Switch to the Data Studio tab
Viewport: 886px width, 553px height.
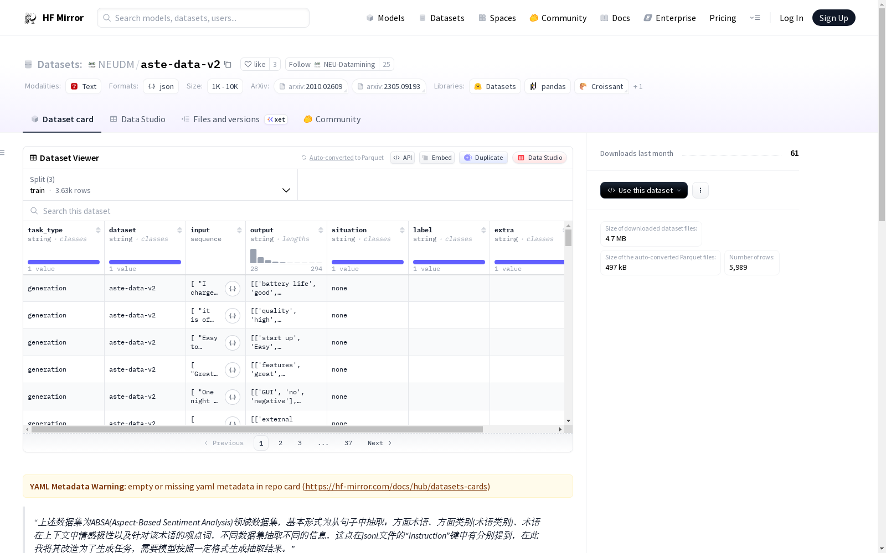(x=138, y=119)
